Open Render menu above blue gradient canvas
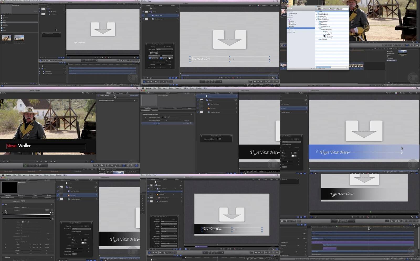 (403, 93)
